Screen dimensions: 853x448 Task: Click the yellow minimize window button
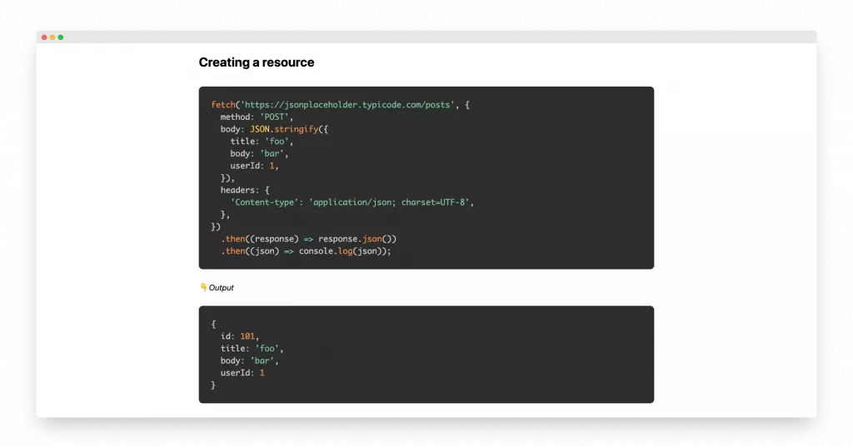click(x=52, y=37)
